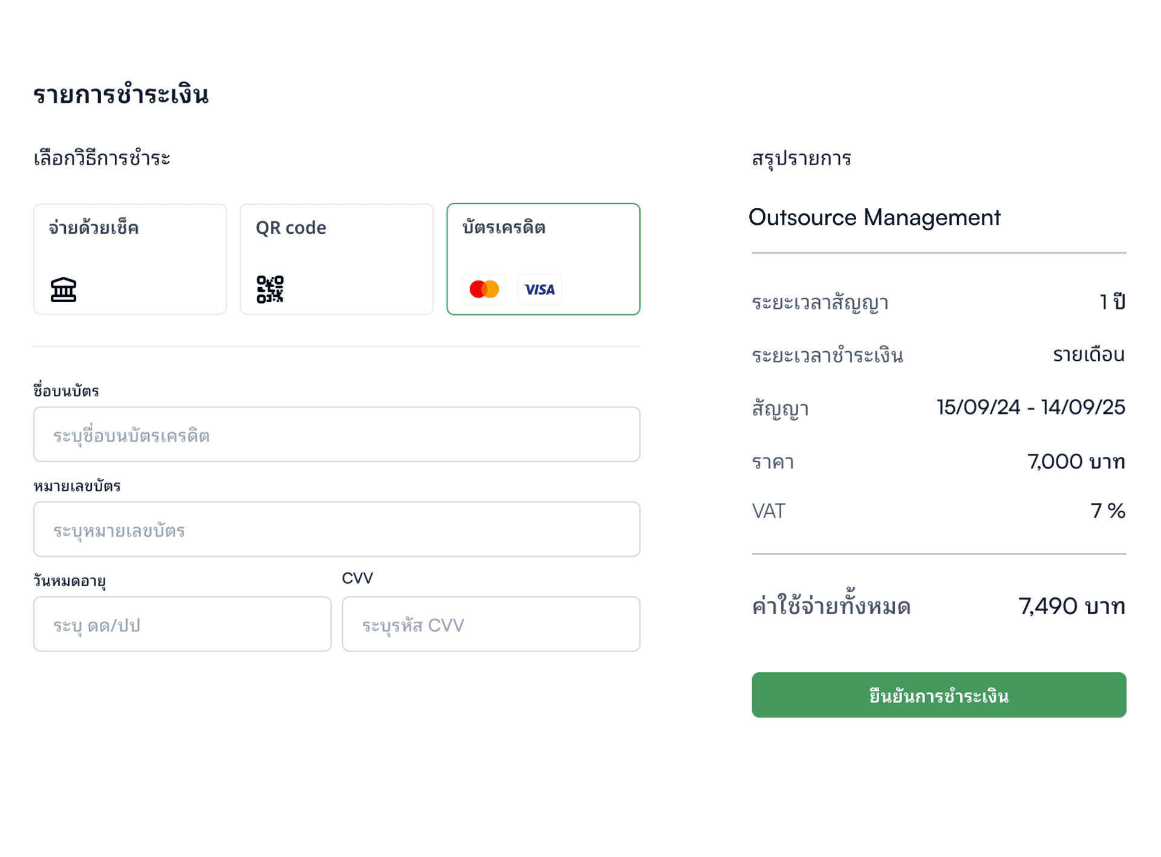The image size is (1161, 857).
Task: Click the contract dates 15/09/24 - 14/09/25
Action: tap(1030, 407)
